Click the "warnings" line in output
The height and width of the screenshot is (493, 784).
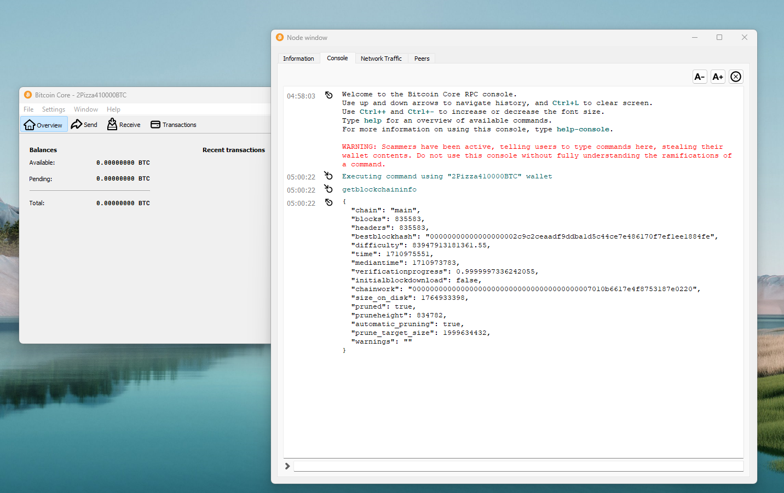(x=381, y=341)
